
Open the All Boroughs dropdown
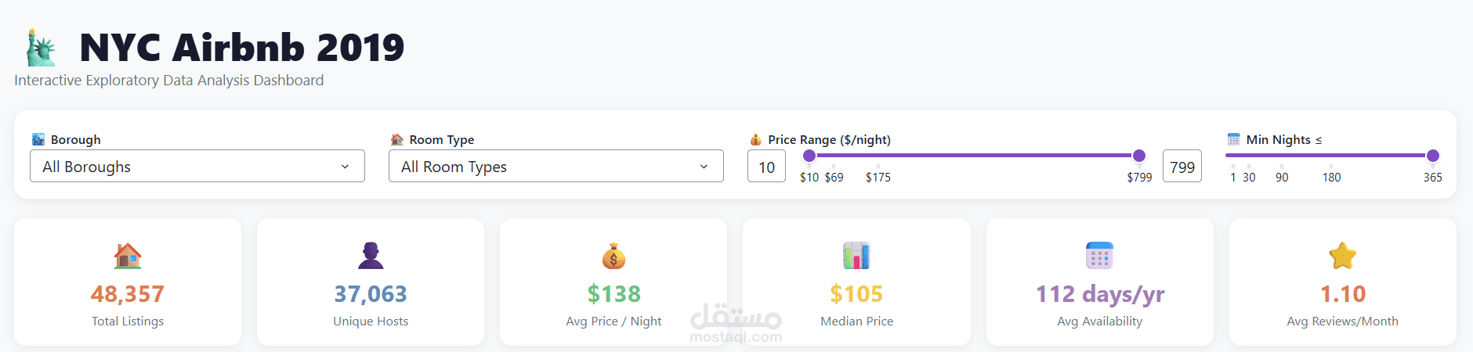click(x=197, y=167)
